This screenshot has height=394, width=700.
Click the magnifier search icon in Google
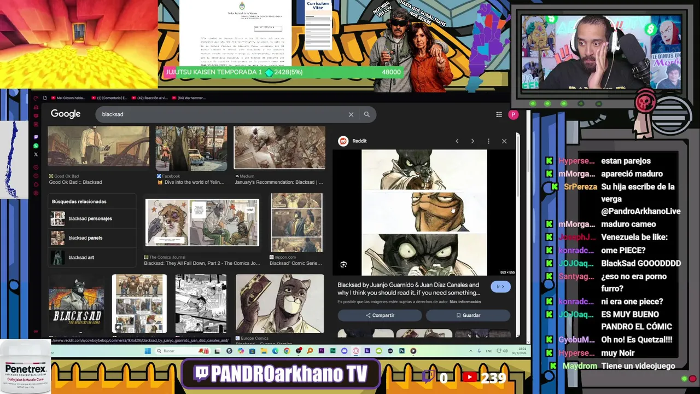coord(367,114)
